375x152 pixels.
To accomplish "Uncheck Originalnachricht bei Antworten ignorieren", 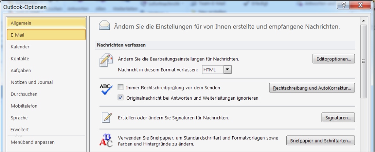I will [121, 98].
